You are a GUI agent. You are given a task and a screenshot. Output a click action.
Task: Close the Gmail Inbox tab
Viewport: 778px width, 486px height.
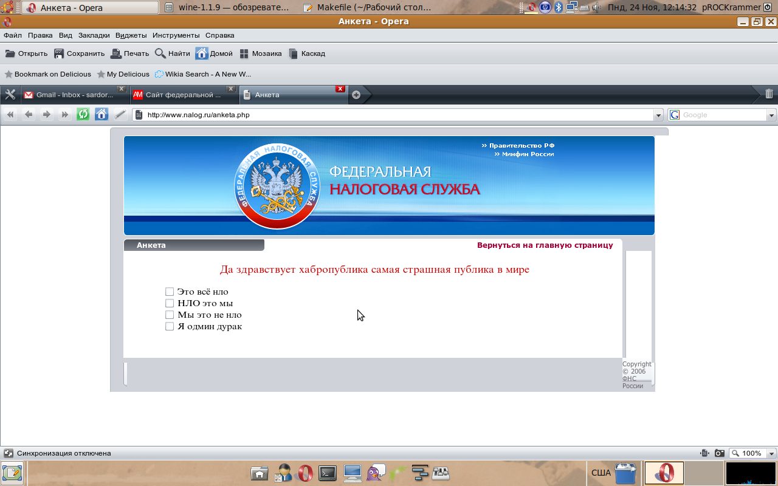(x=122, y=89)
